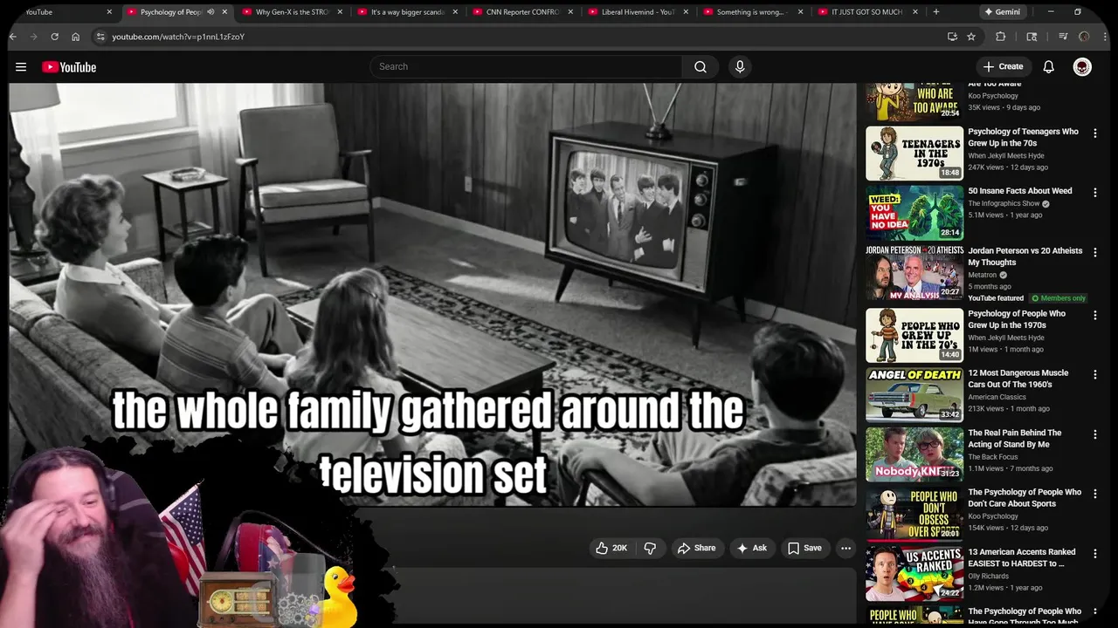Click the browser Back arrow
Screen dimensions: 1118x628
point(13,37)
